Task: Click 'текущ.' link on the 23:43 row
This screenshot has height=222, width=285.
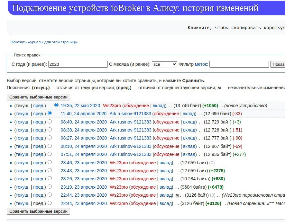Action: (x=23, y=171)
